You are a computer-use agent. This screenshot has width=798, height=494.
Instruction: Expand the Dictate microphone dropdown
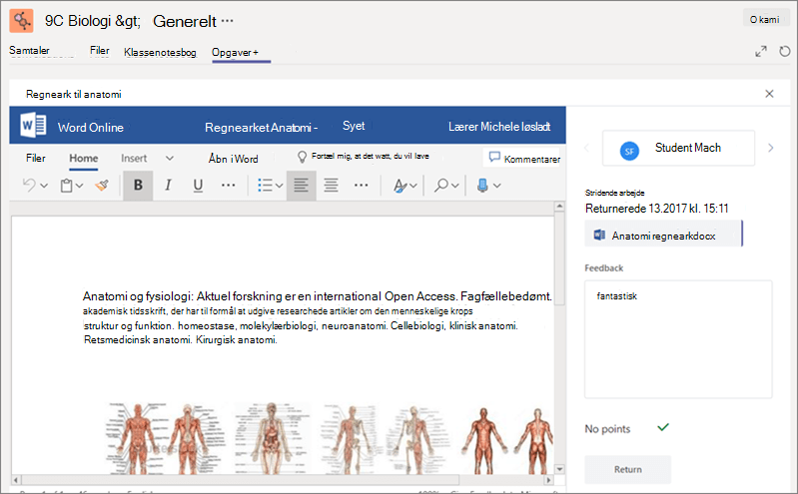pyautogui.click(x=497, y=186)
